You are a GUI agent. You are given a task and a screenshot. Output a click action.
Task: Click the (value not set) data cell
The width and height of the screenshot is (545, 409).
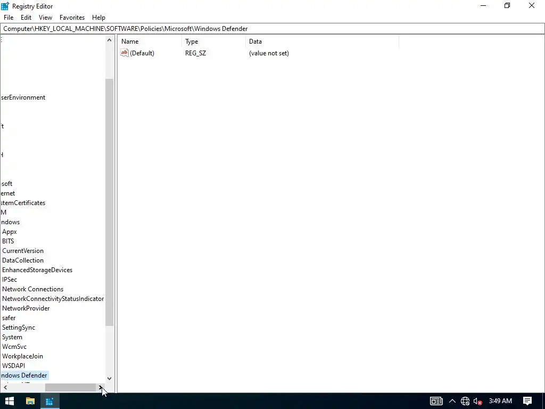[x=269, y=53]
